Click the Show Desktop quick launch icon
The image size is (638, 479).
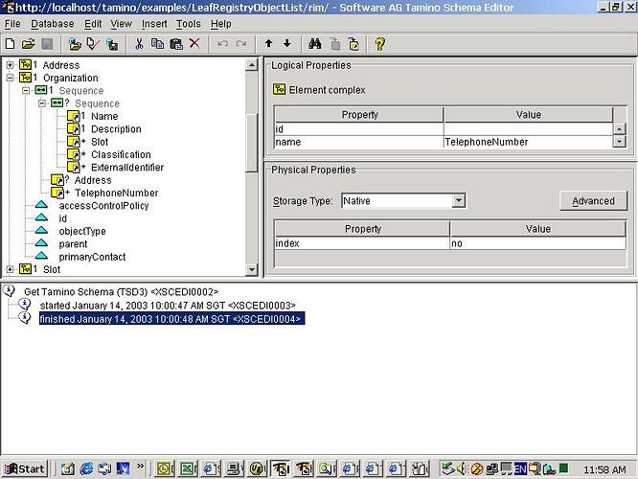click(x=68, y=468)
